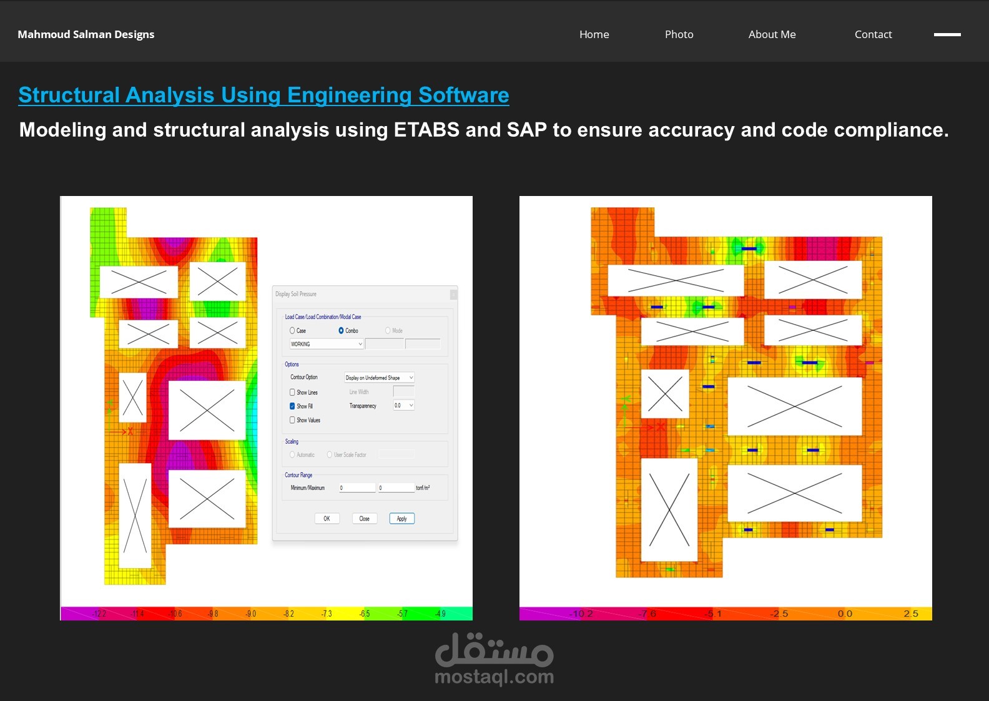Select the Mode radio button
989x701 pixels.
388,330
